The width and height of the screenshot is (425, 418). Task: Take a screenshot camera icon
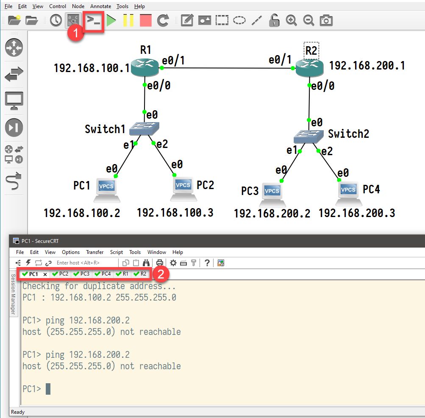326,20
